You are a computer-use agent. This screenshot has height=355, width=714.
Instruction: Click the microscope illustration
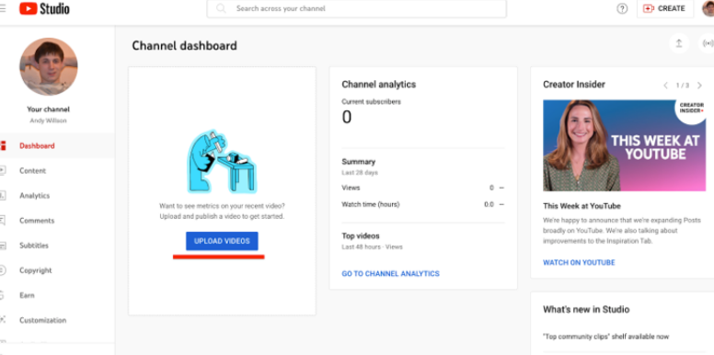pos(222,162)
